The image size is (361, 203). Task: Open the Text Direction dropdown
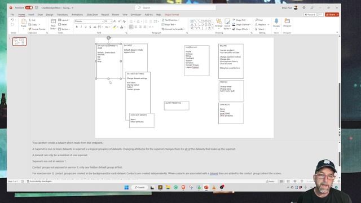(170, 20)
